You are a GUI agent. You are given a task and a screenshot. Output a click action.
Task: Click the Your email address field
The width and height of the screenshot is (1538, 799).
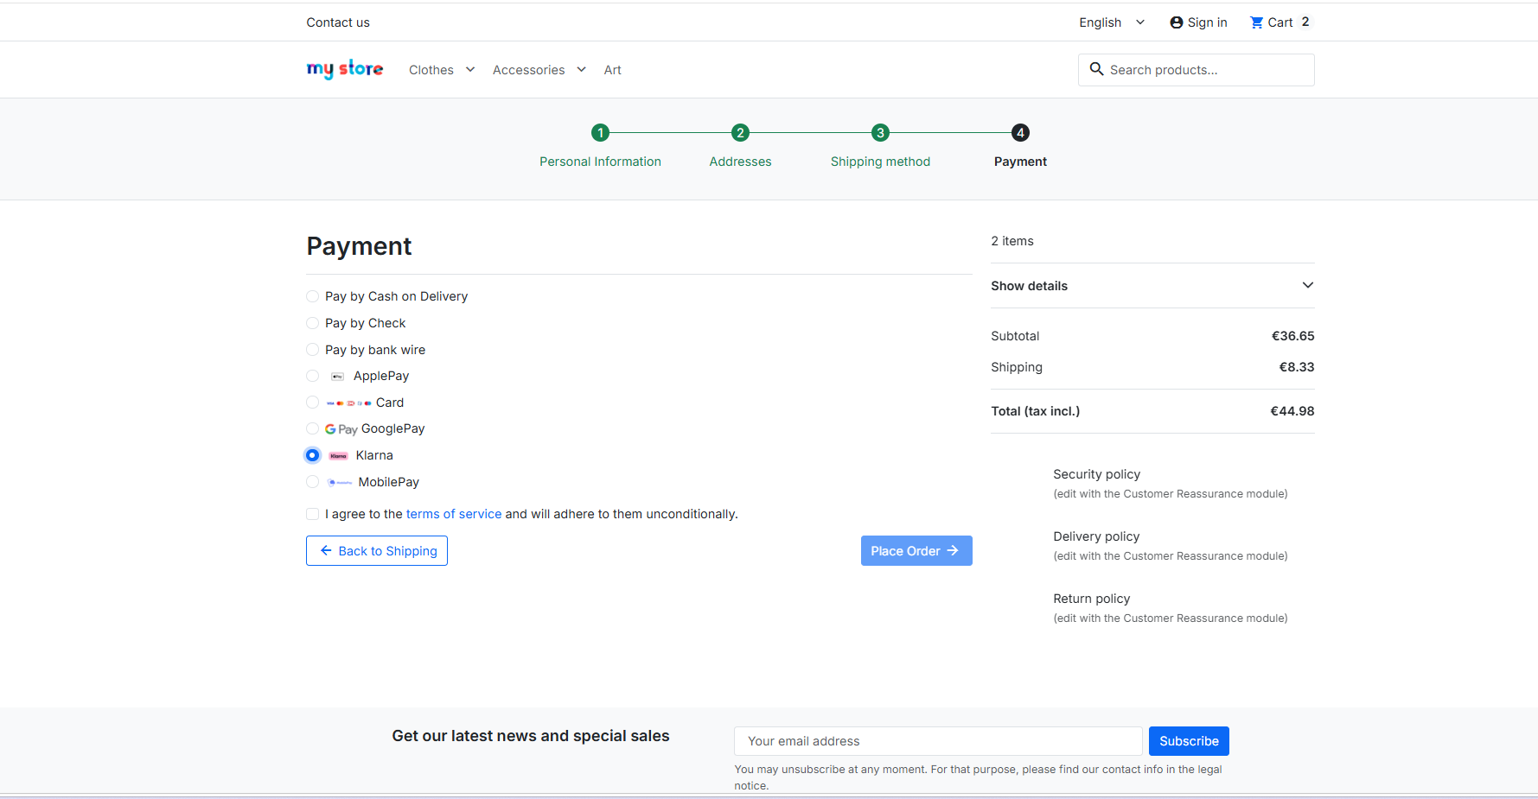[x=938, y=741]
